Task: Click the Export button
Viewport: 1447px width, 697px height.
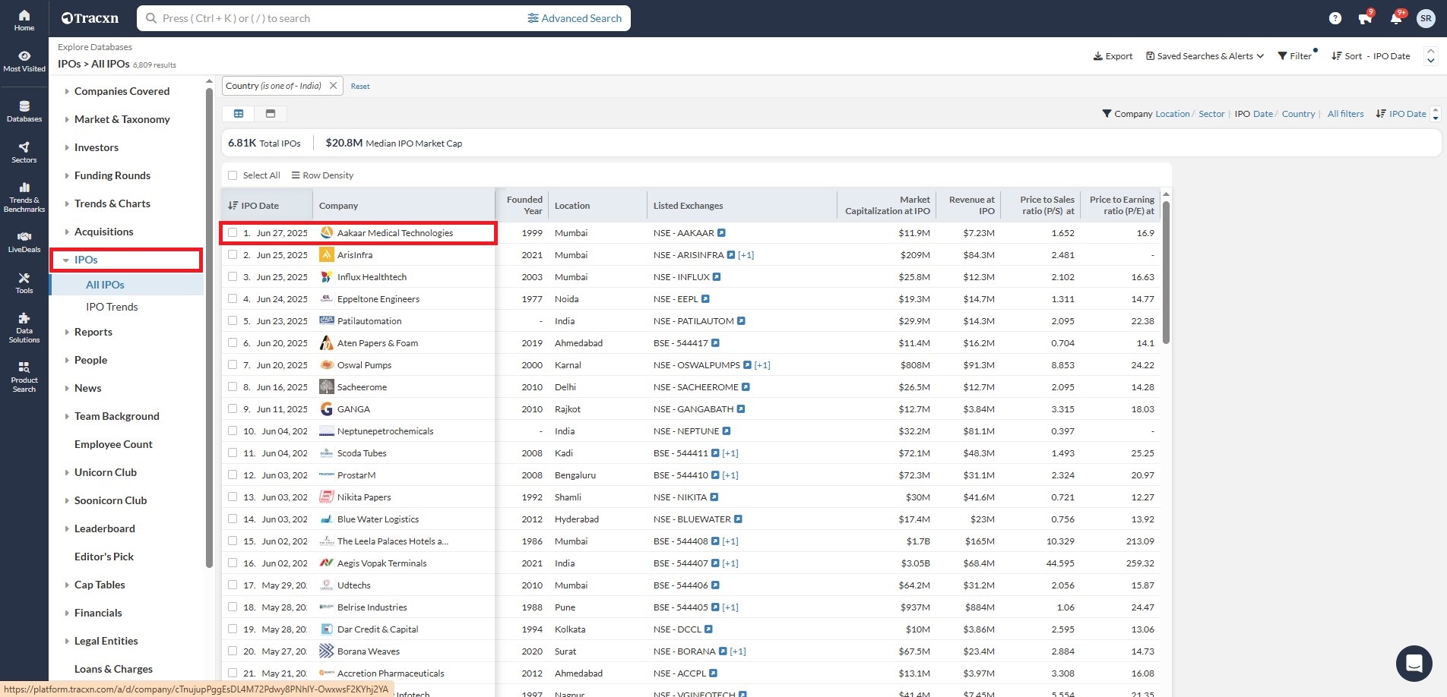Action: (1113, 56)
